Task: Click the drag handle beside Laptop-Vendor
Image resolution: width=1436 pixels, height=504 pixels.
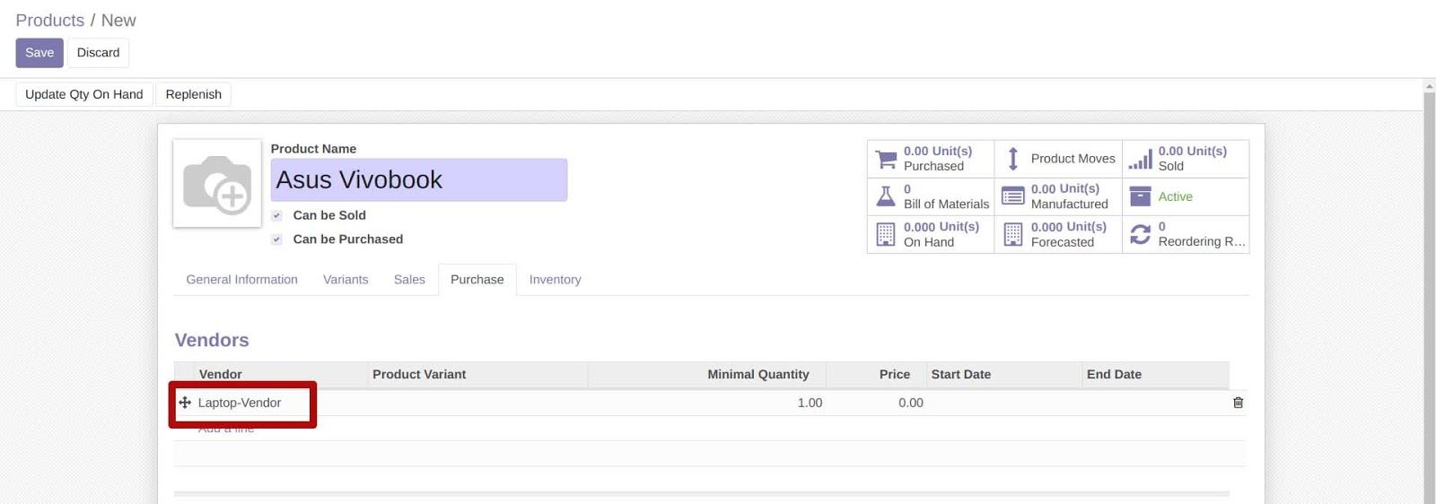Action: (x=185, y=403)
